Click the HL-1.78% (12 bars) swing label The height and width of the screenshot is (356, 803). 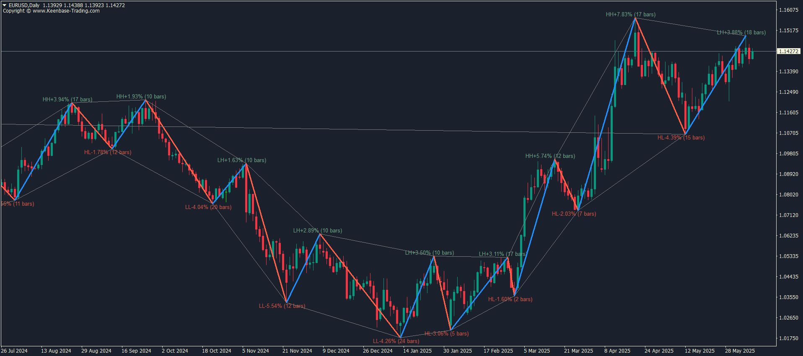click(108, 152)
